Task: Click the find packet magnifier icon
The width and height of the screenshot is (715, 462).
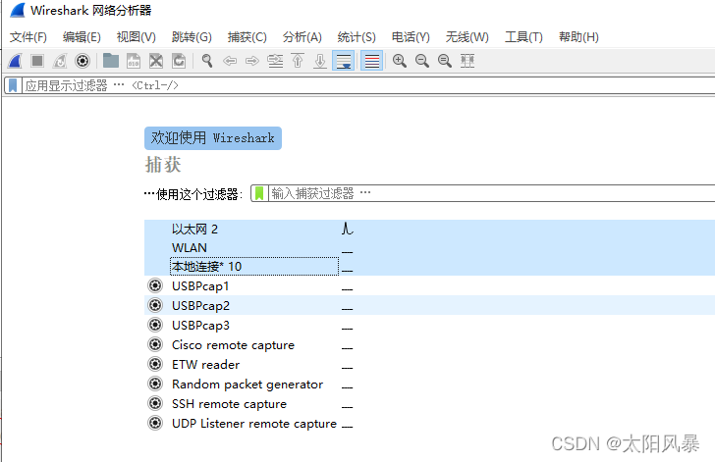Action: 207,61
